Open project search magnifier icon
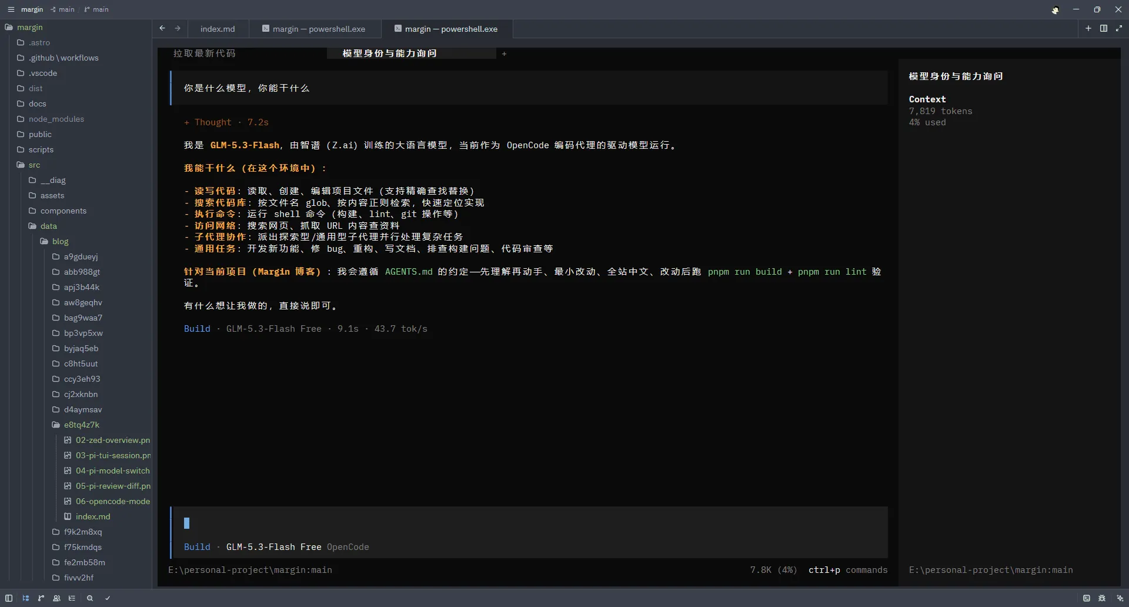This screenshot has width=1129, height=607. coord(90,598)
